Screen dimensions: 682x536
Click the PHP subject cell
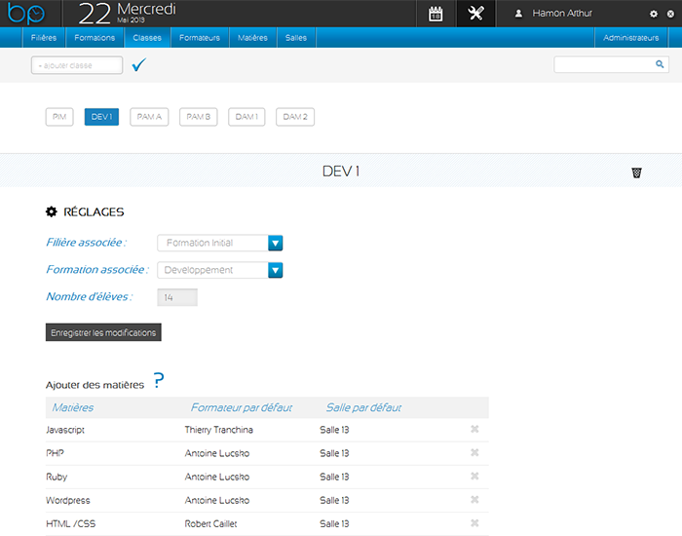55,453
